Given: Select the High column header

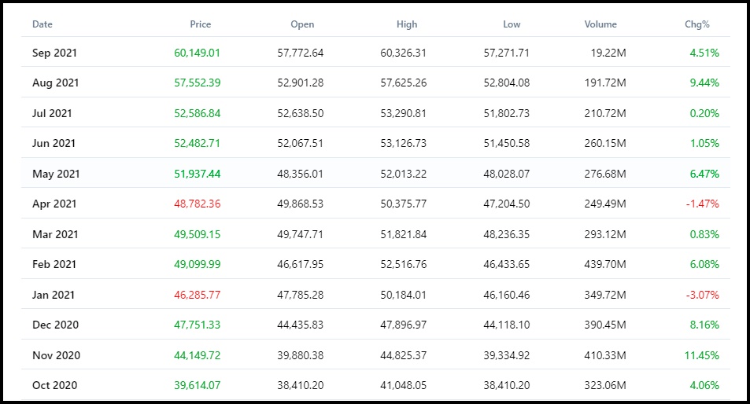Looking at the screenshot, I should 407,24.
